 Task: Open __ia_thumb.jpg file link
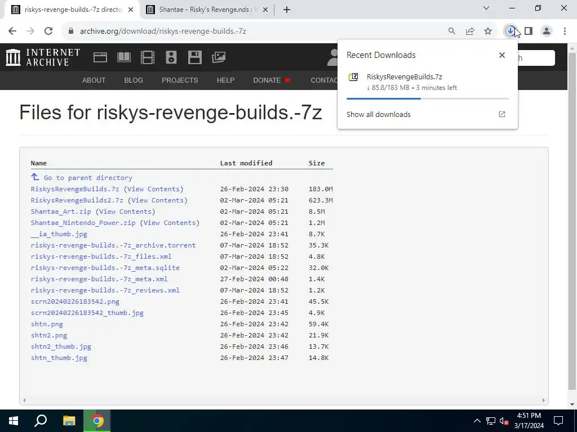pyautogui.click(x=59, y=234)
